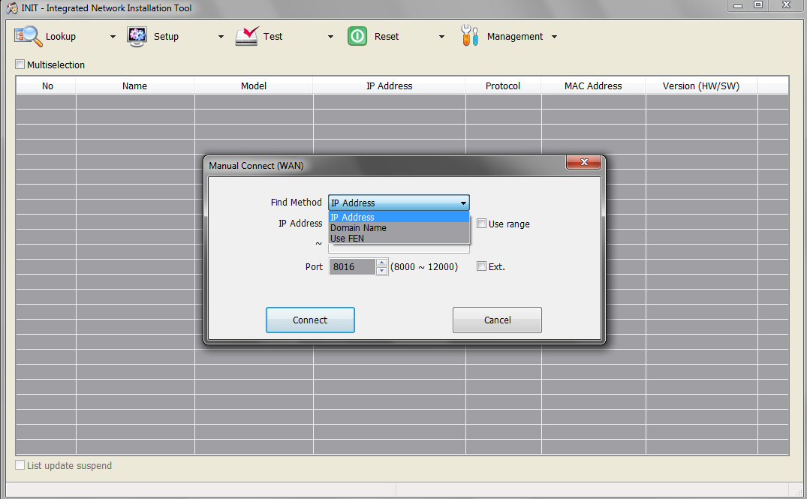Click the Connect button
The image size is (807, 499).
pyautogui.click(x=310, y=320)
